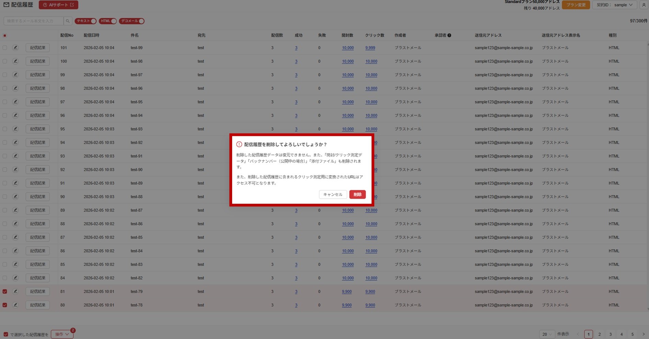Click edit pencil icon for delivery No 101
Viewport: 649px width, 339px height.
coord(15,48)
